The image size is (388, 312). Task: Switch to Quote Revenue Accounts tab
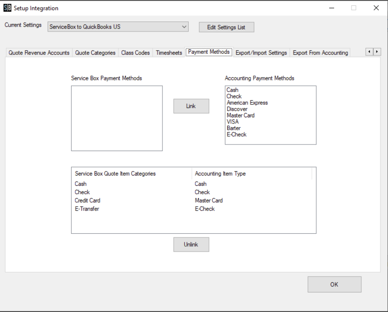tap(39, 52)
